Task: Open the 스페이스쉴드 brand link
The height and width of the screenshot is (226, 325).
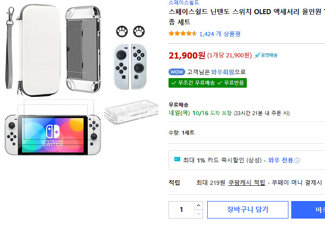Action: click(184, 2)
